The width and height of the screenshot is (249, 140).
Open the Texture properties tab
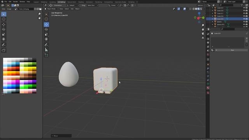tap(208, 93)
